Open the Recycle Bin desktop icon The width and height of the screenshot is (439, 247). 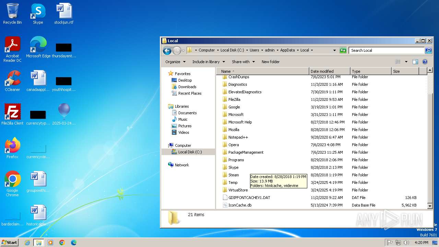click(x=12, y=14)
